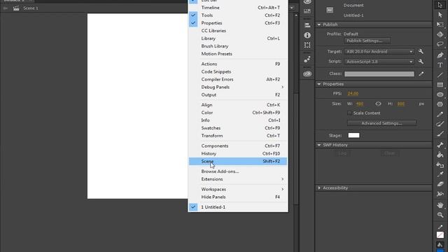
Task: Choose Hide Panels menu item
Action: pos(238,197)
